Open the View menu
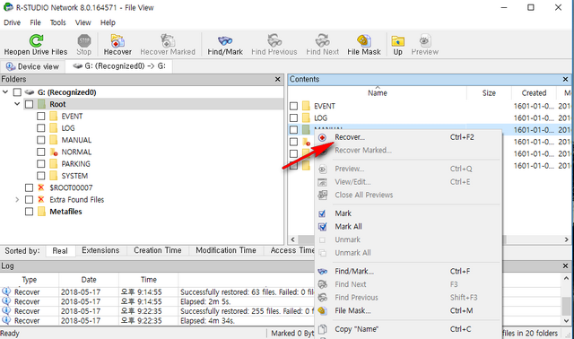The height and width of the screenshot is (339, 574). click(83, 22)
